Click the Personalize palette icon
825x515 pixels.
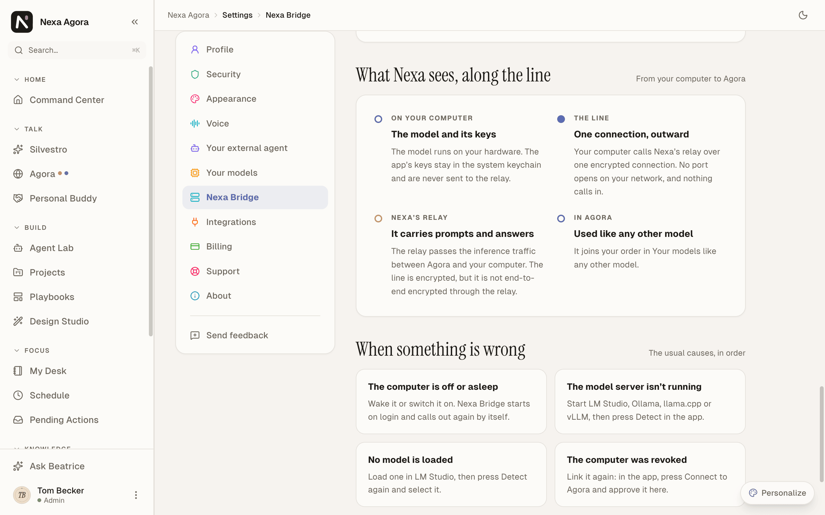pyautogui.click(x=753, y=493)
